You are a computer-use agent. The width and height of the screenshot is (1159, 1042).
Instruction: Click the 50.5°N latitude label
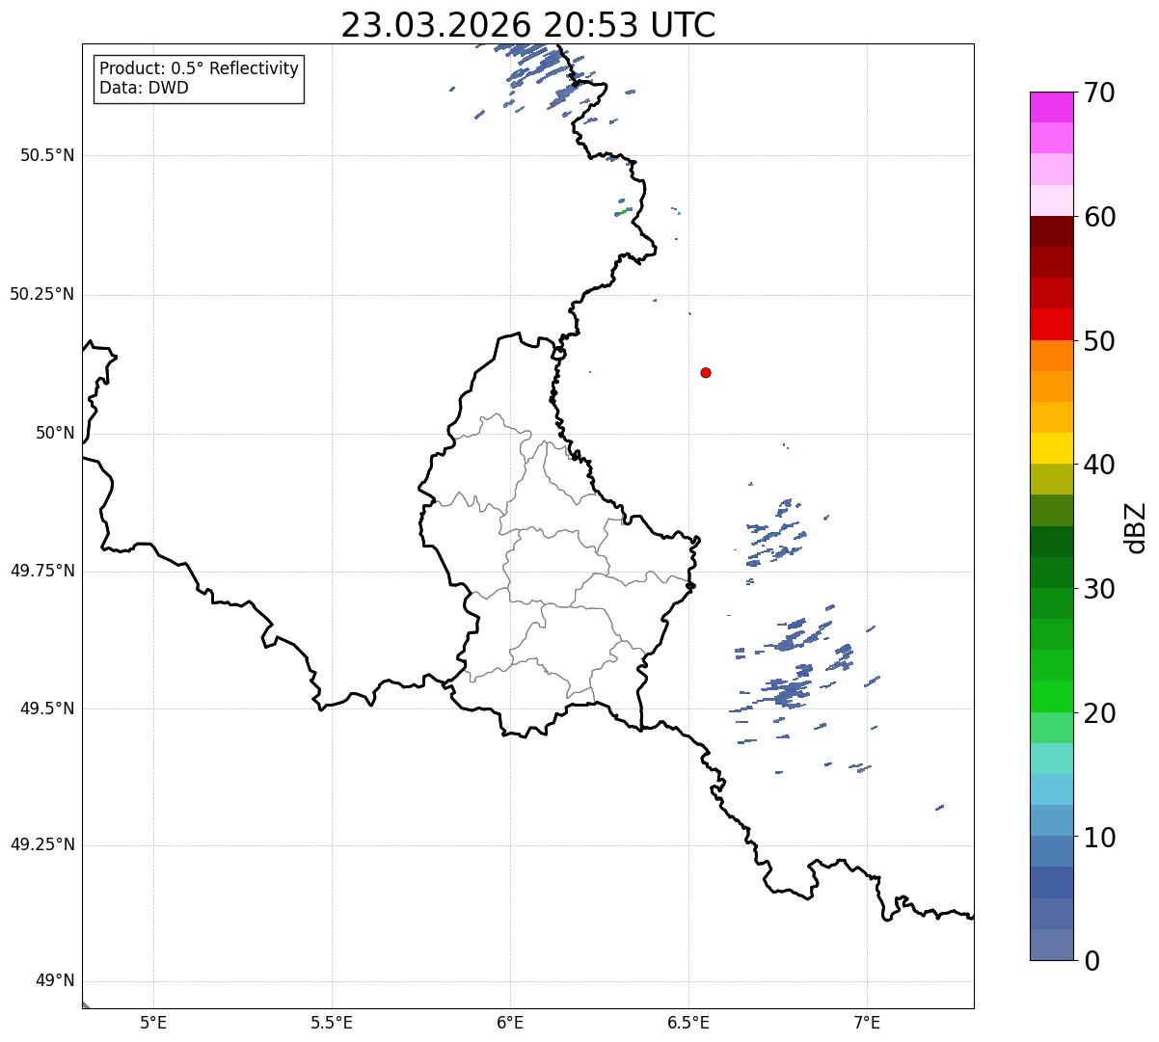point(47,155)
